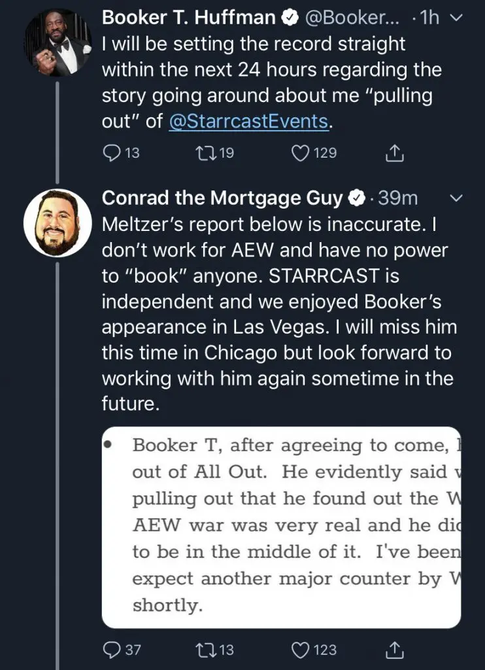Open options chevron on Conrad's tweet

pos(458,198)
